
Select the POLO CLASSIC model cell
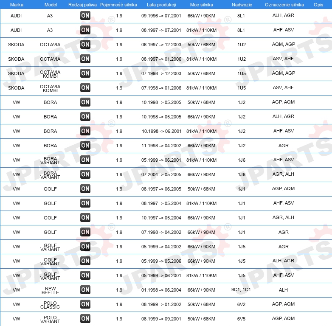point(50,305)
